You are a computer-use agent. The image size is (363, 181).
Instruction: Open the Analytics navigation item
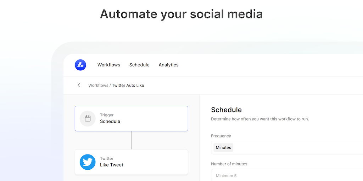(x=168, y=65)
